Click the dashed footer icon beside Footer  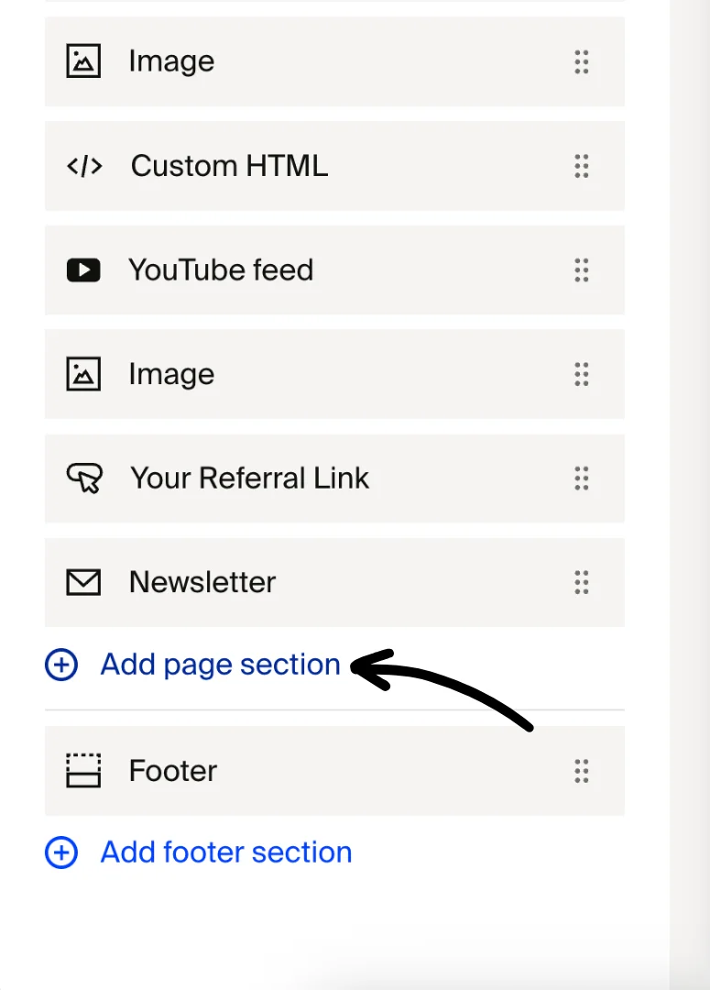tap(84, 771)
